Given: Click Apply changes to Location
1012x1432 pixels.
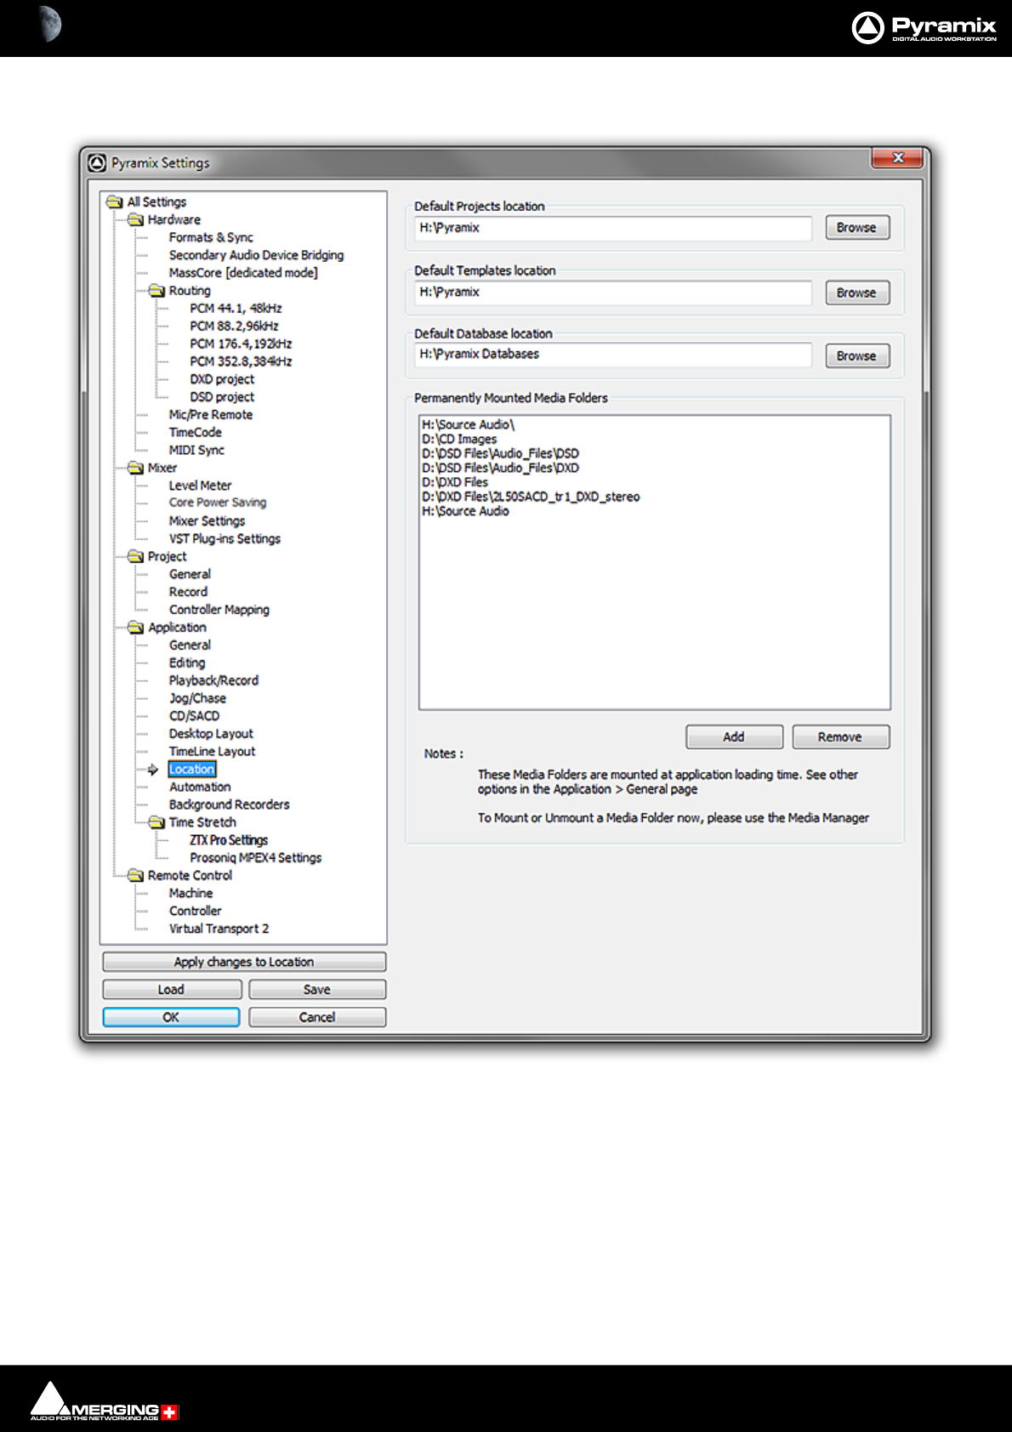Looking at the screenshot, I should click(244, 962).
